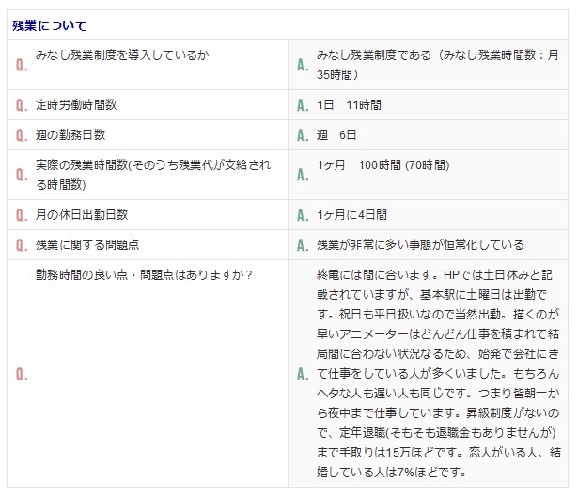Click the 月の休日出勤日数 question label
Viewport: 578px width, 496px height.
click(82, 214)
